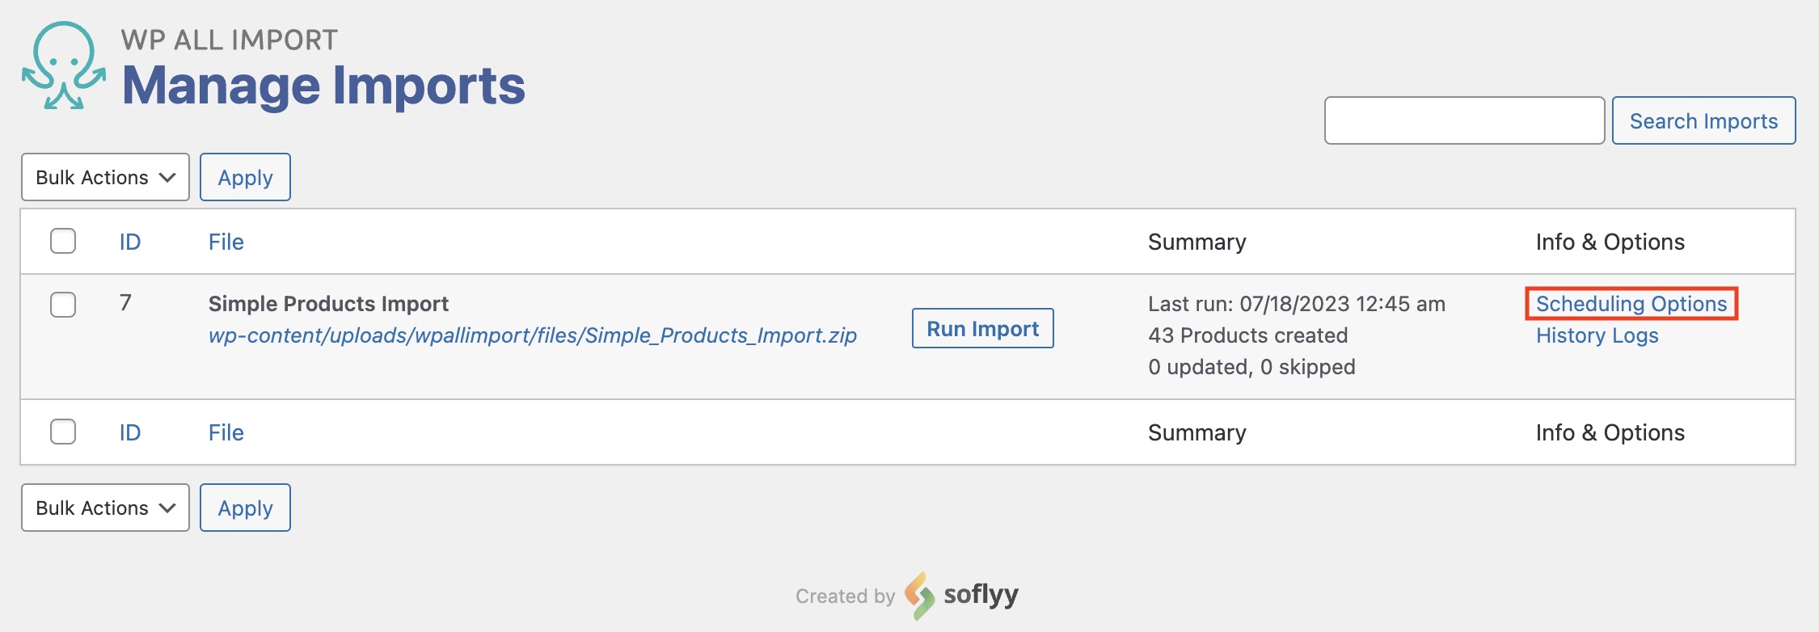The image size is (1819, 632).
Task: Click the WP All Import octopus logo
Action: (64, 65)
